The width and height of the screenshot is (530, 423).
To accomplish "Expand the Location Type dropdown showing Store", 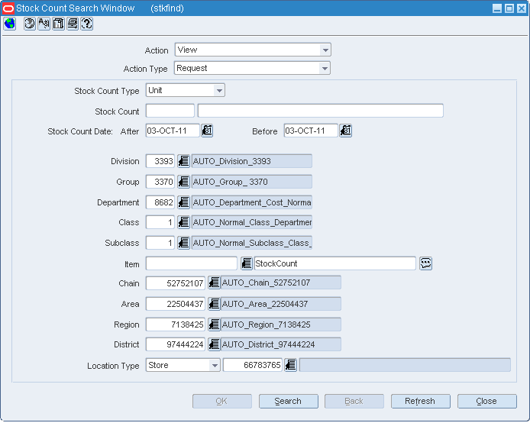I will tap(215, 365).
